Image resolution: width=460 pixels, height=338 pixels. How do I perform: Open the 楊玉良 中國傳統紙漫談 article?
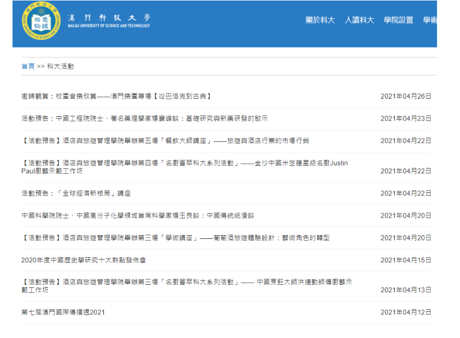(138, 215)
